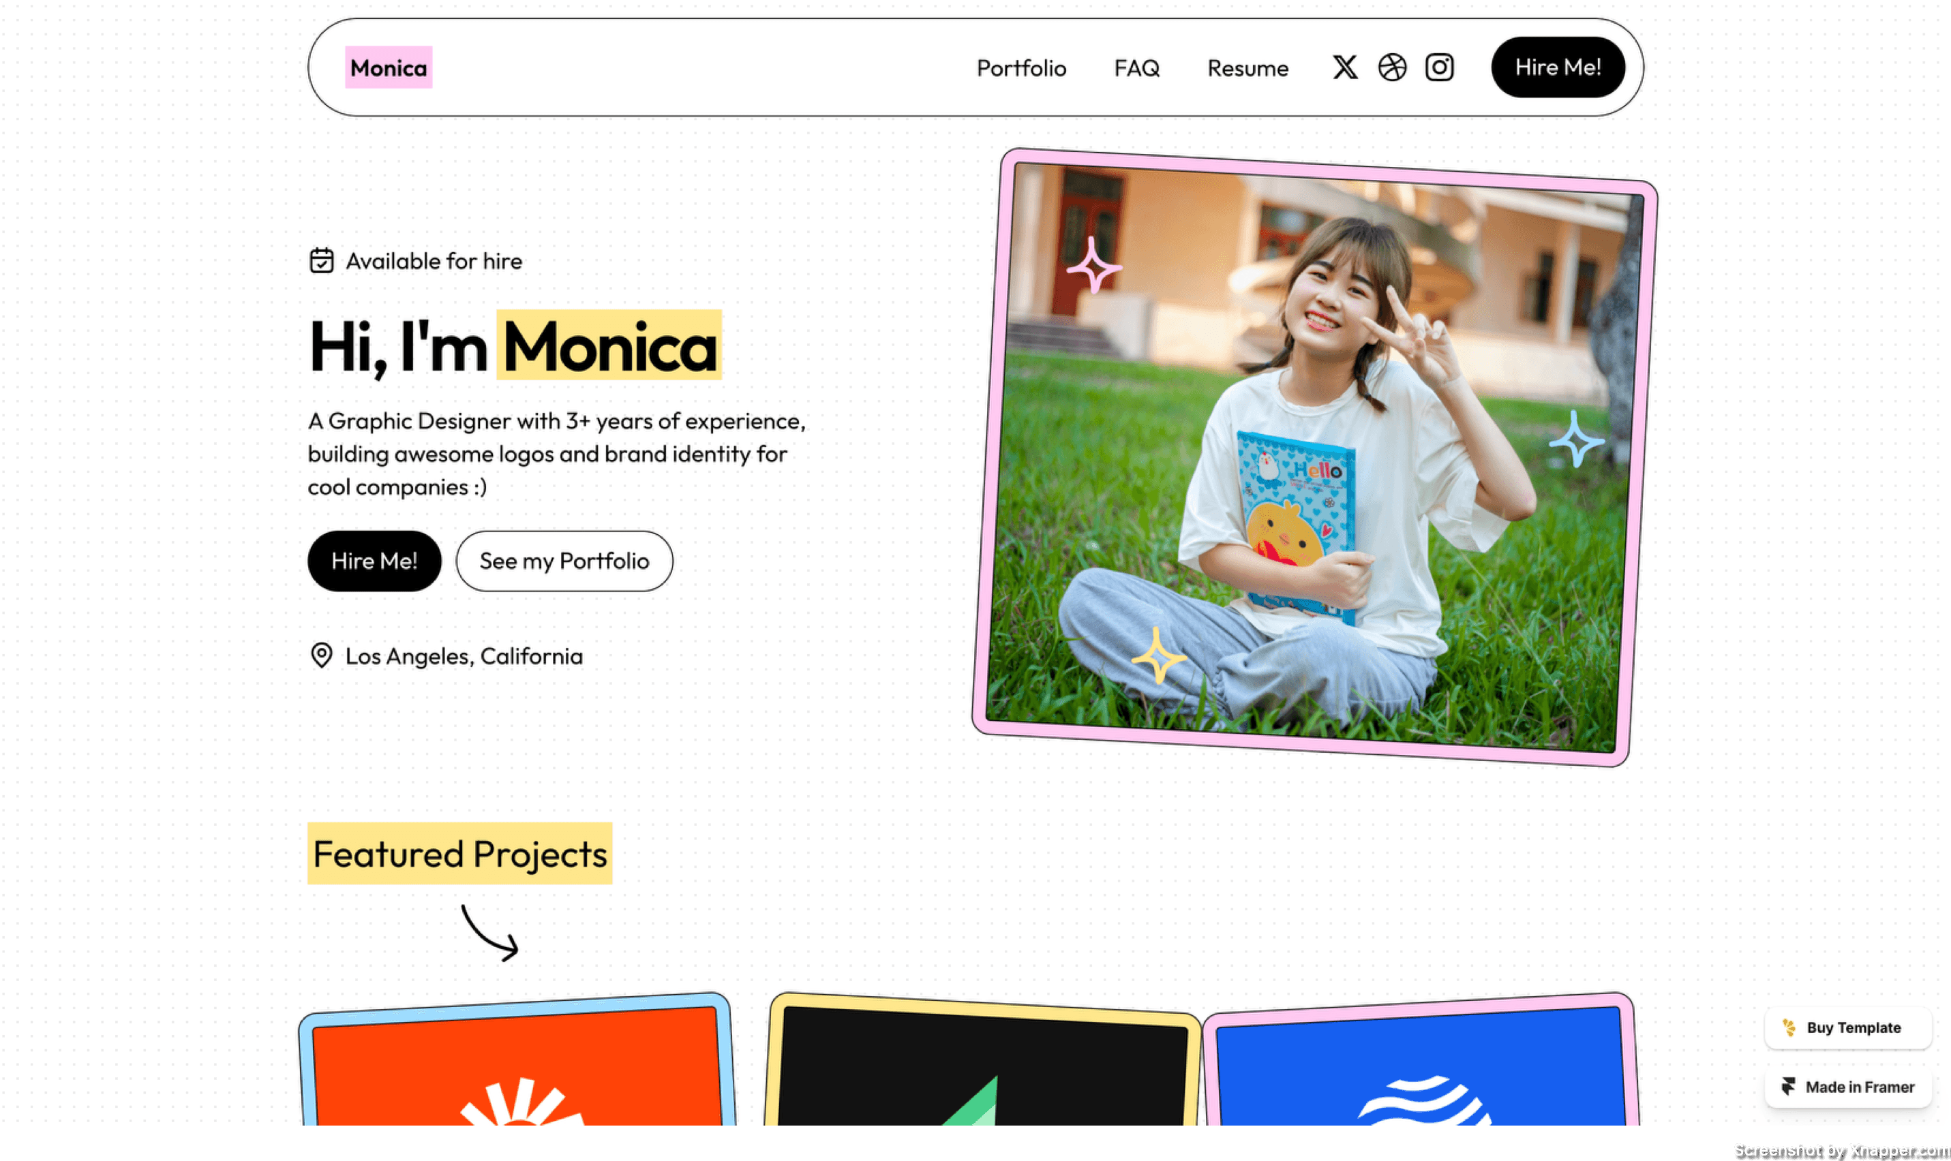Open the Resume nav link
Image resolution: width=1951 pixels, height=1161 pixels.
(x=1247, y=68)
